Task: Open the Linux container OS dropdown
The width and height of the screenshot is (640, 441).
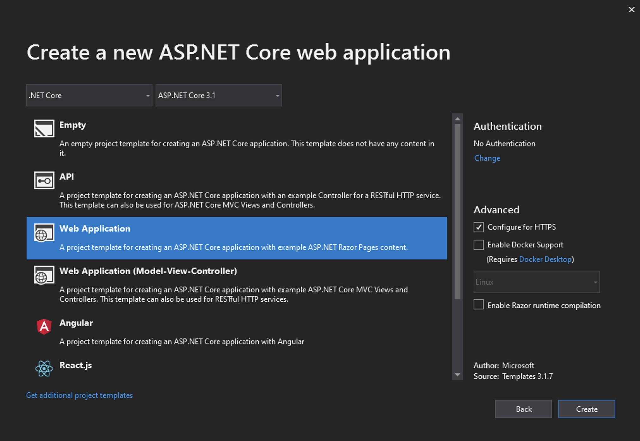Action: [536, 282]
